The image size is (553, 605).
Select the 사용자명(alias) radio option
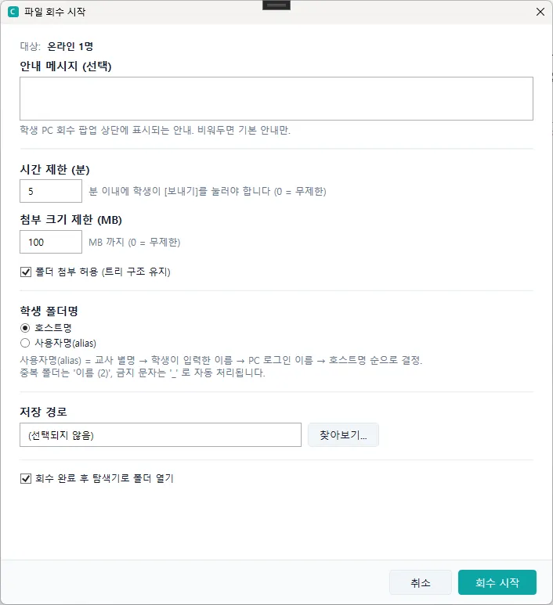pos(25,343)
